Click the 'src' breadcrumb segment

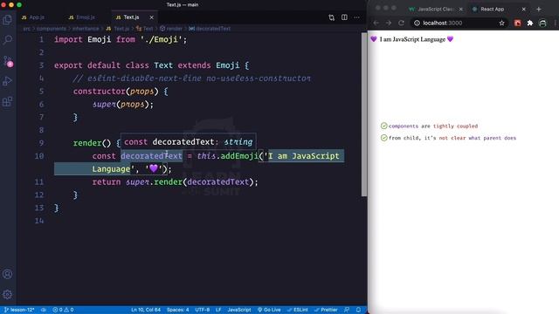point(27,29)
